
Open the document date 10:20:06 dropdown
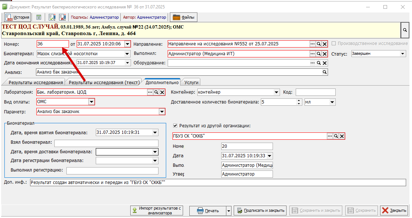tap(127, 44)
